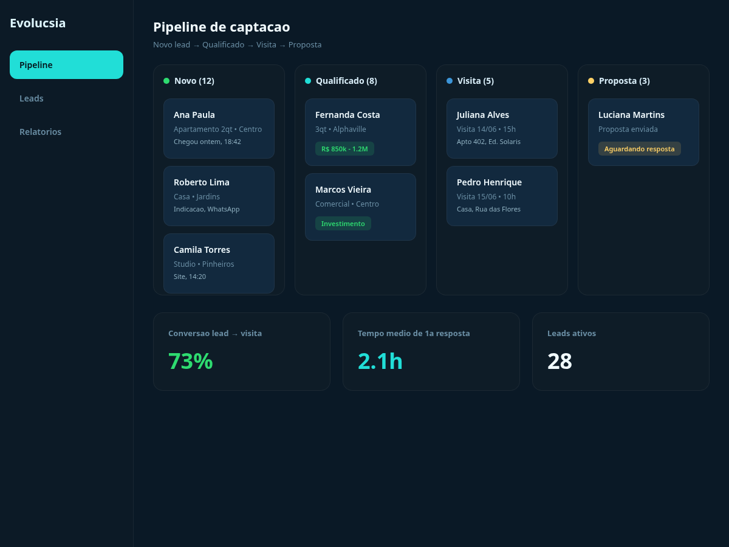Open the Pipeline sidebar item
729x547 pixels.
point(66,64)
